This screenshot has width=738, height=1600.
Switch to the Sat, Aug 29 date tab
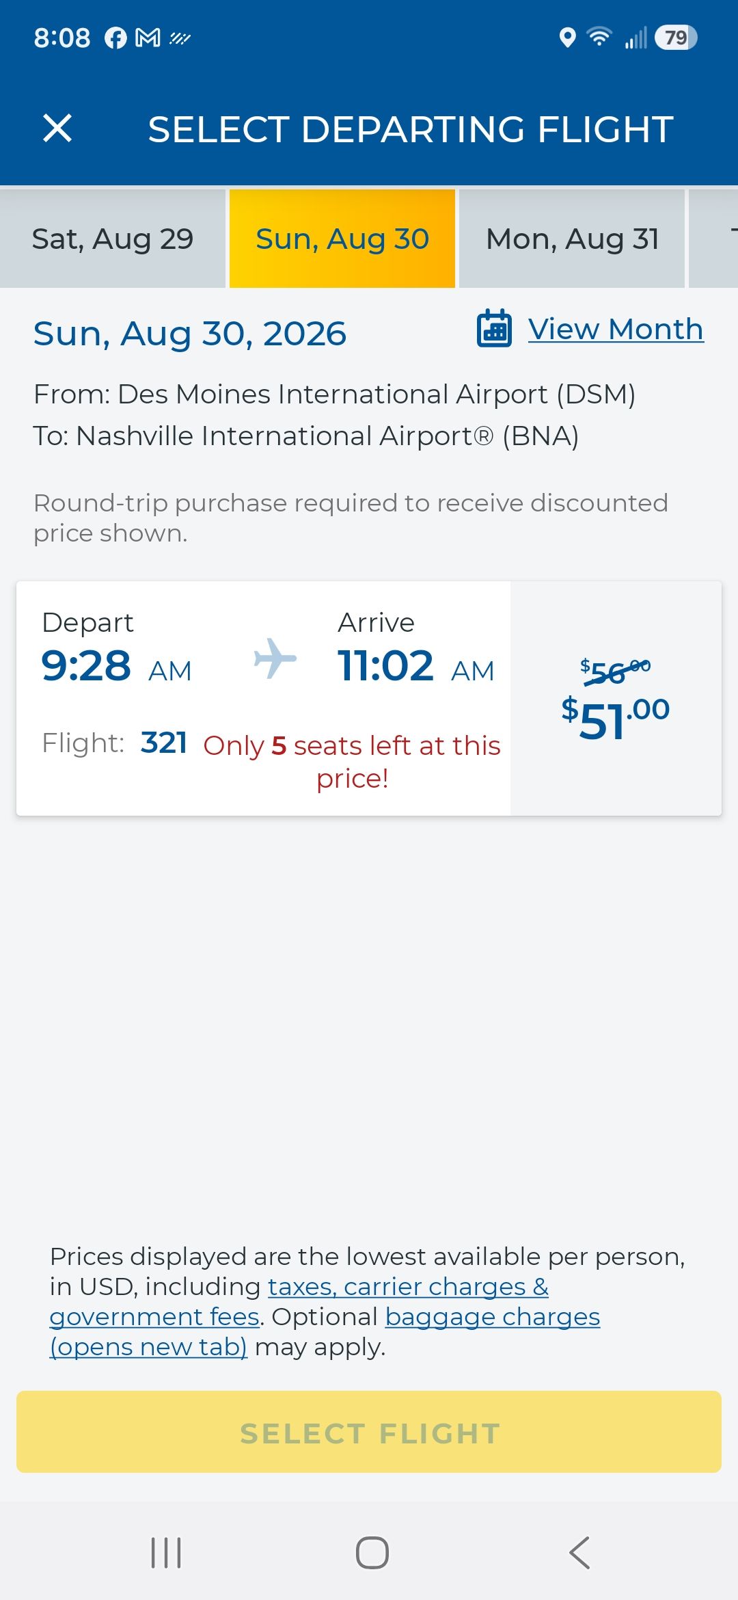pyautogui.click(x=113, y=239)
